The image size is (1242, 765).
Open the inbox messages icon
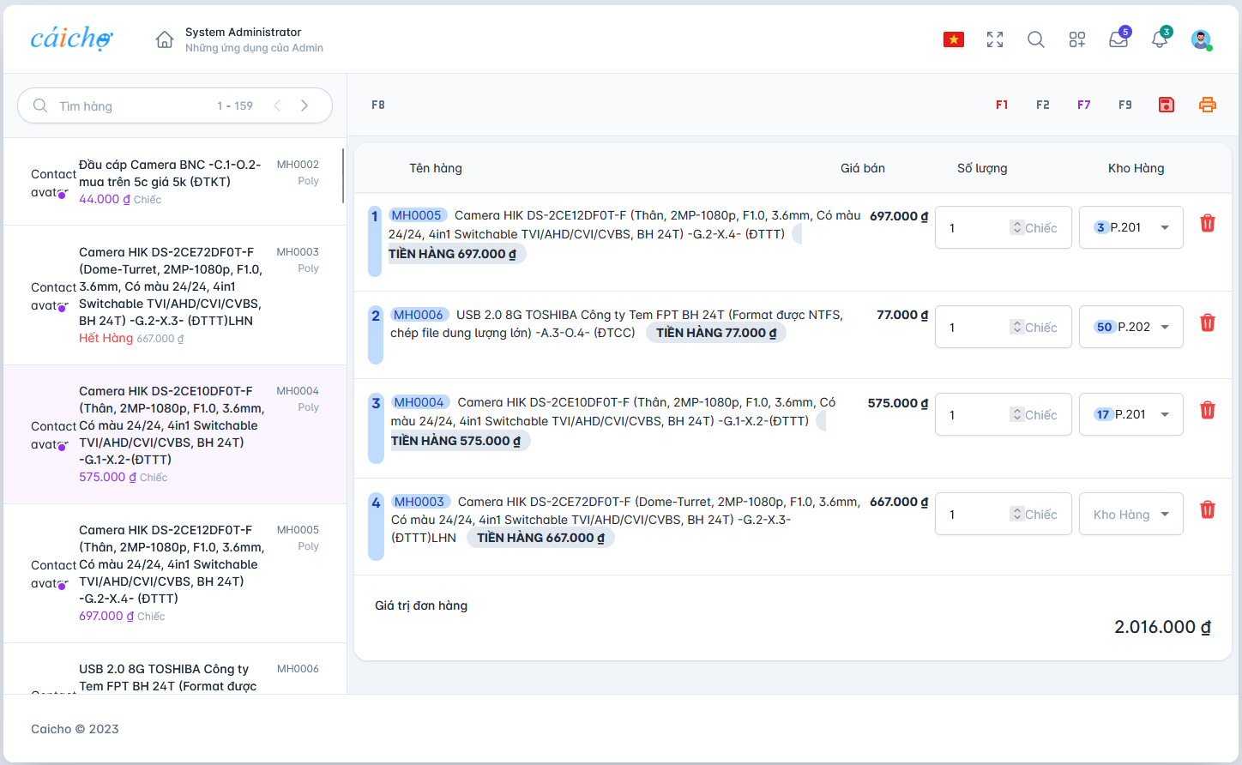click(1118, 39)
